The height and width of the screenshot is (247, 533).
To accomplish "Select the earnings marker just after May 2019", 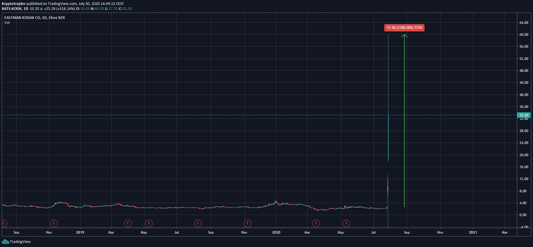I will point(149,223).
